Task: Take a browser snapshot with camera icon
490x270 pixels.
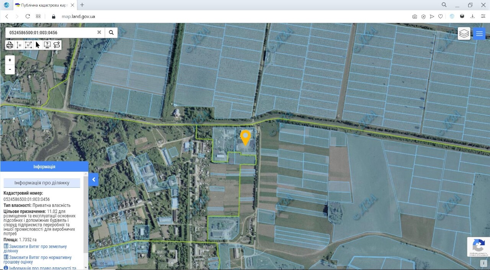Action: coord(415,16)
